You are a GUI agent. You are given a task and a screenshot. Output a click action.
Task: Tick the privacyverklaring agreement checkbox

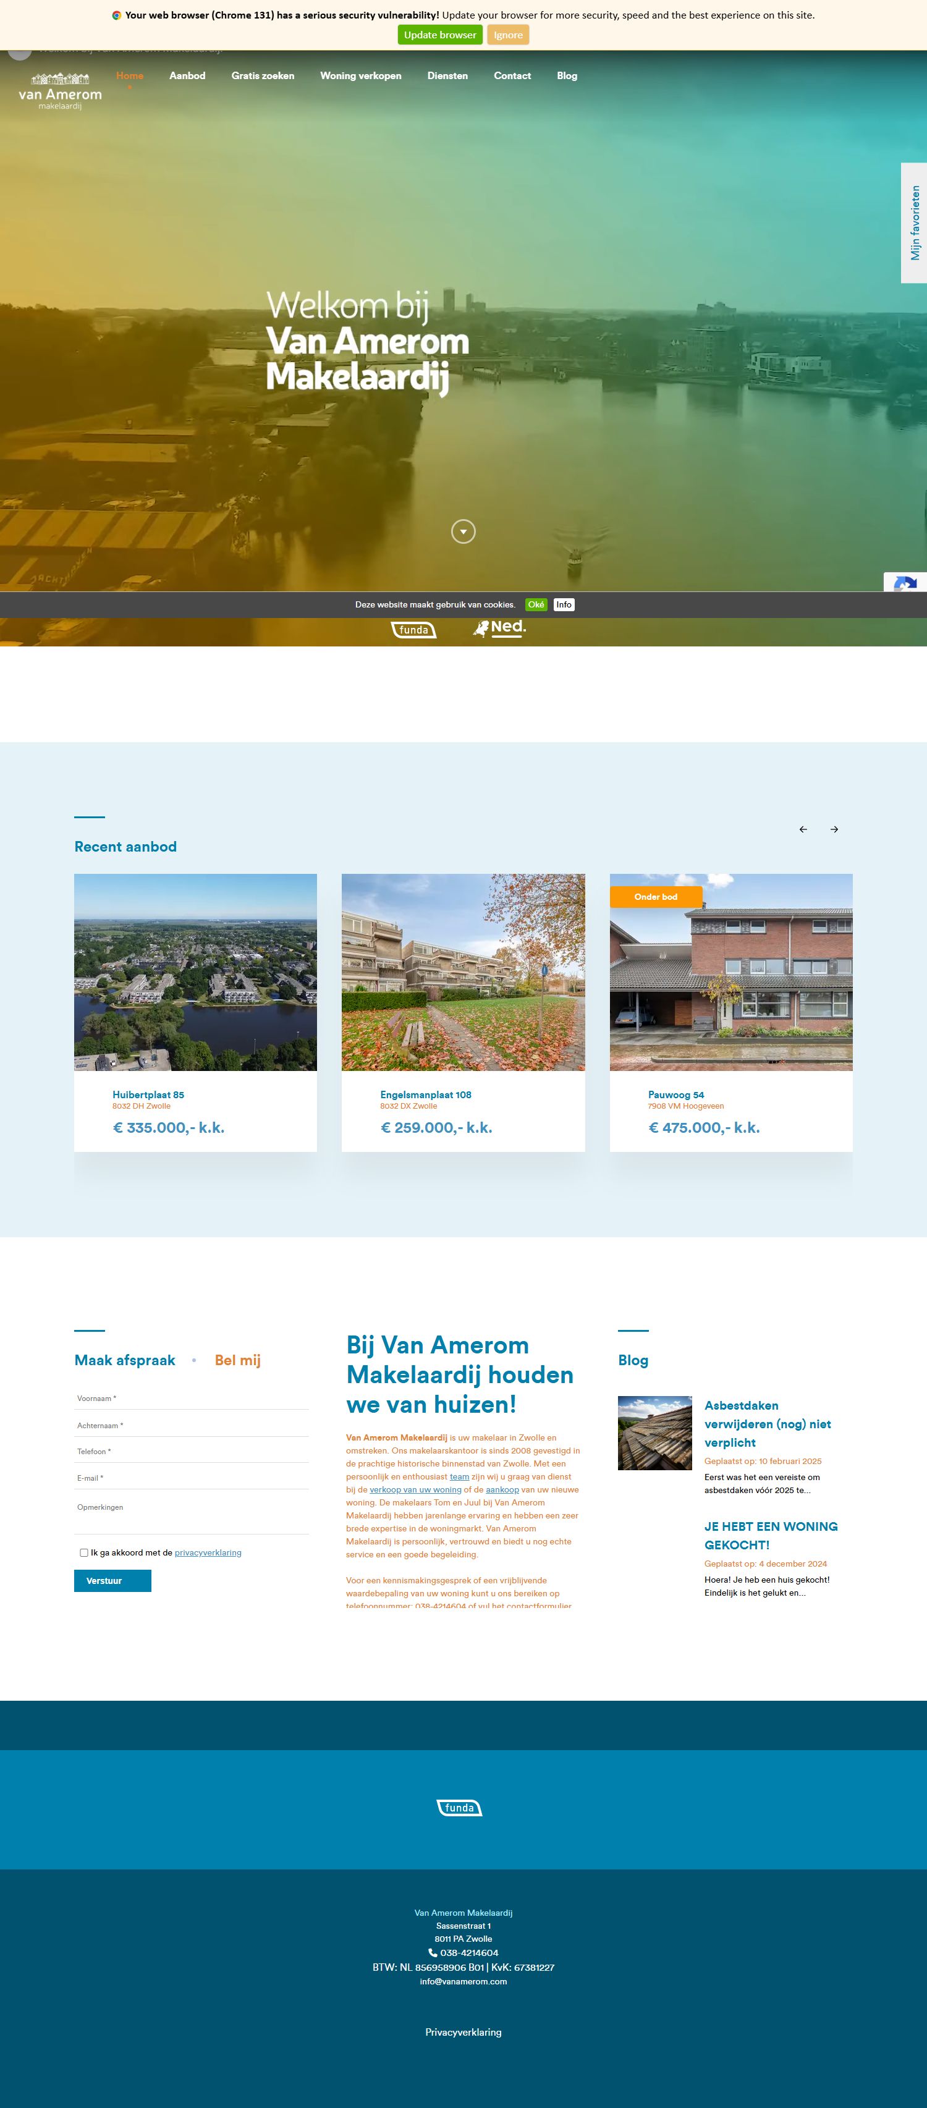pyautogui.click(x=83, y=1552)
